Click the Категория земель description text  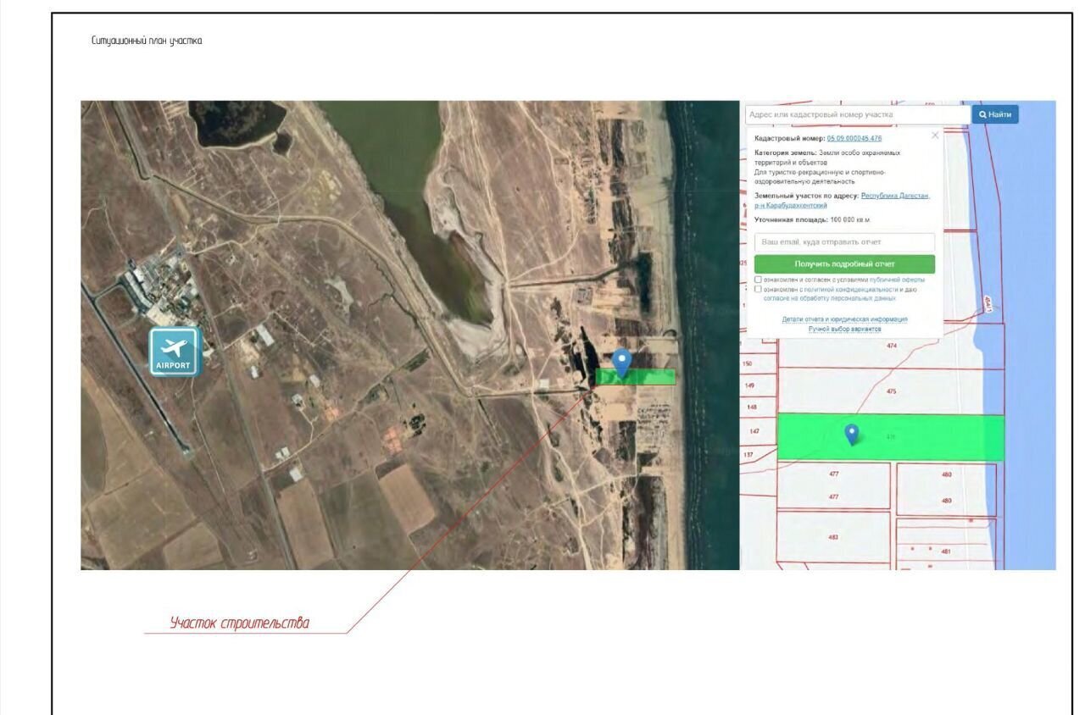point(827,167)
